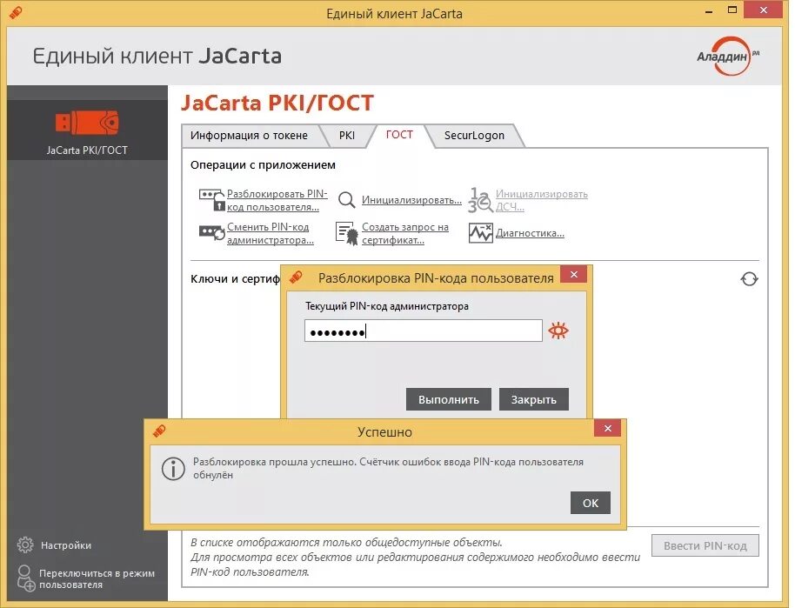
Task: Click the diagnostics graph icon
Action: (x=480, y=233)
